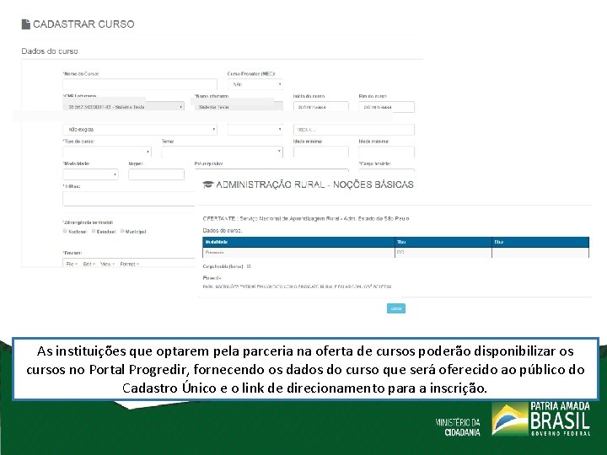Screen dimensions: 607x455
Task: Open the Modalidade dropdown
Action: coord(90,174)
